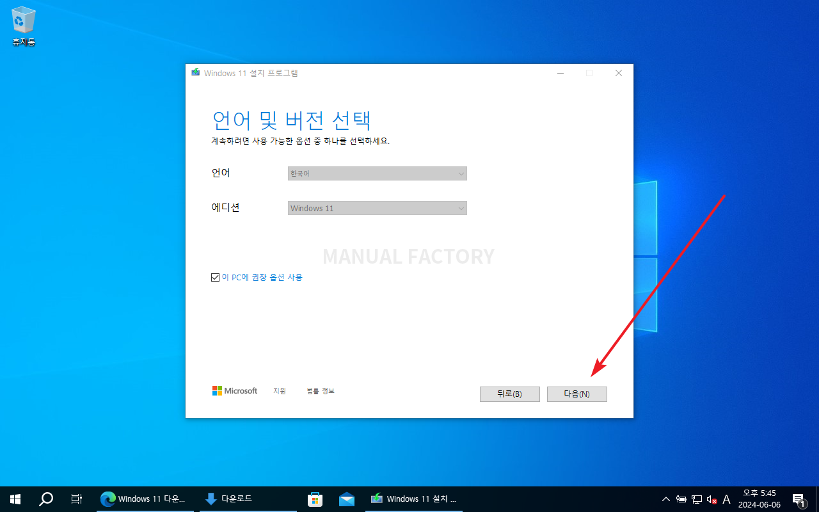Uncheck recommended options for this PC
Screen dimensions: 819x512
tap(215, 278)
